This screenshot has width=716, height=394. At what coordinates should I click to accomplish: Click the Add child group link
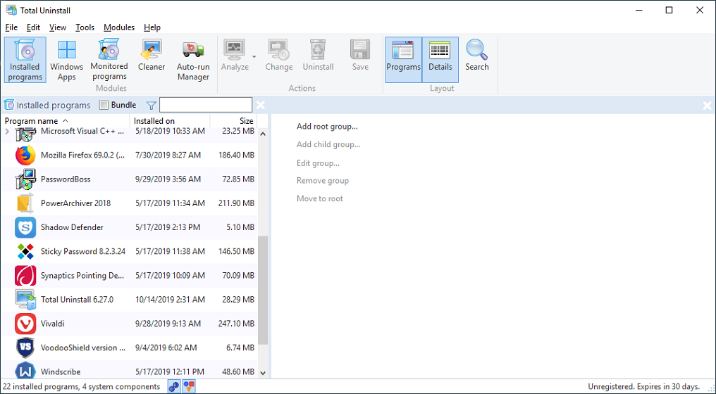[x=328, y=144]
